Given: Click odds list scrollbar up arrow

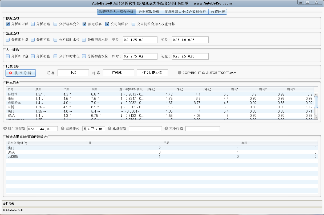Looking at the screenshot, I should (x=316, y=94).
